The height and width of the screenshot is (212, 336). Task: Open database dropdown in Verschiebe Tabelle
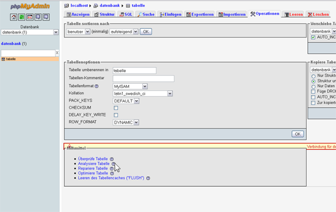[323, 31]
